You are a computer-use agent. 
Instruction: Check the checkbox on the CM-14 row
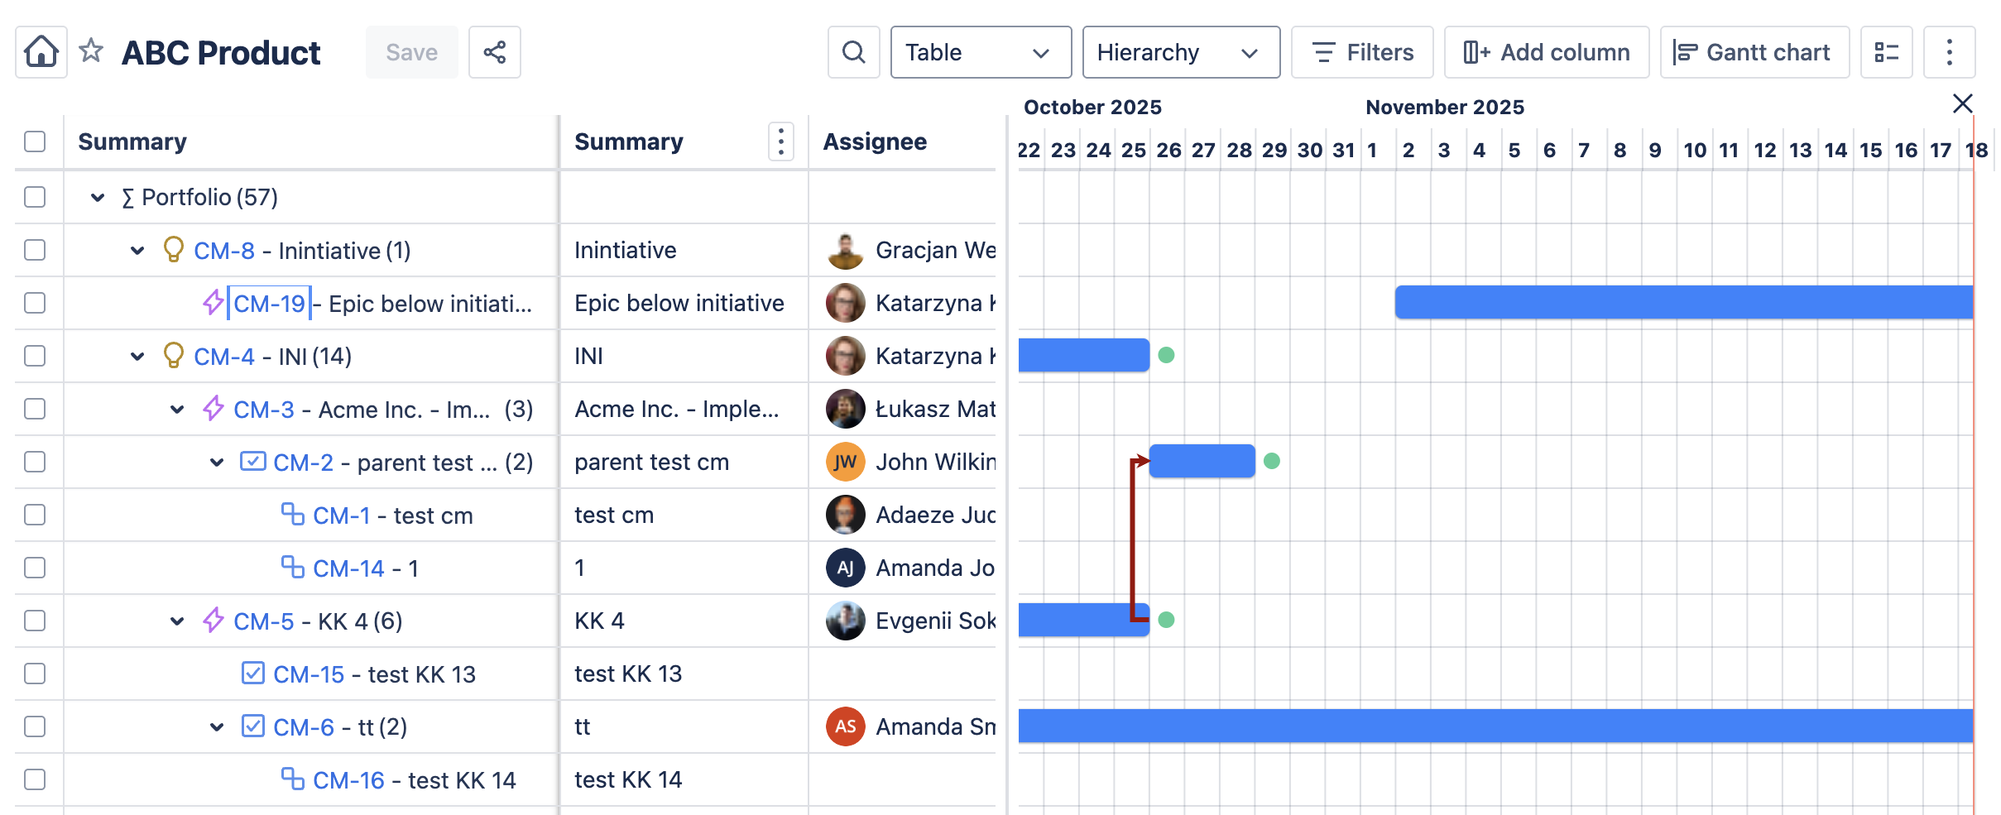(34, 568)
